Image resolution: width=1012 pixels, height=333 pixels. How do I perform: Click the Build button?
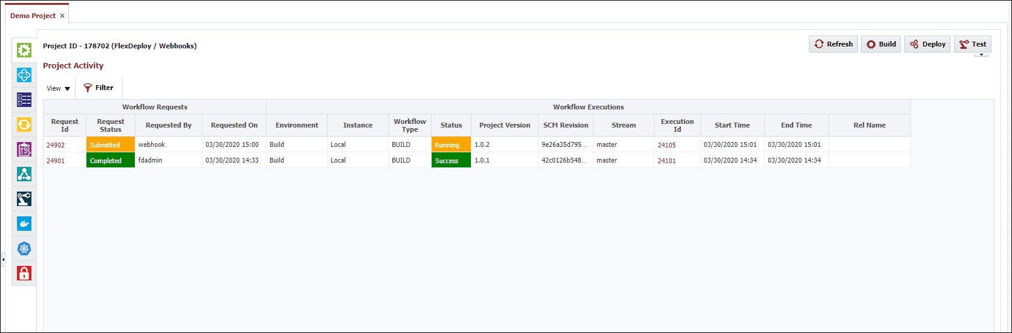point(881,44)
